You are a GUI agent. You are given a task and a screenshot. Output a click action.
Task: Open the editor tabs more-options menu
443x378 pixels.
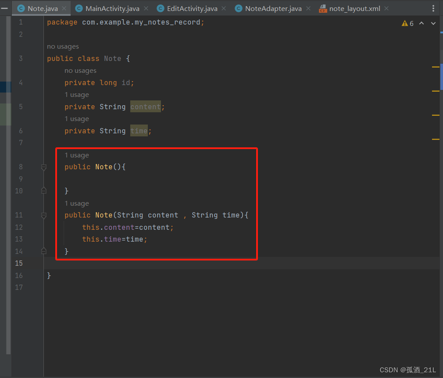(x=433, y=8)
